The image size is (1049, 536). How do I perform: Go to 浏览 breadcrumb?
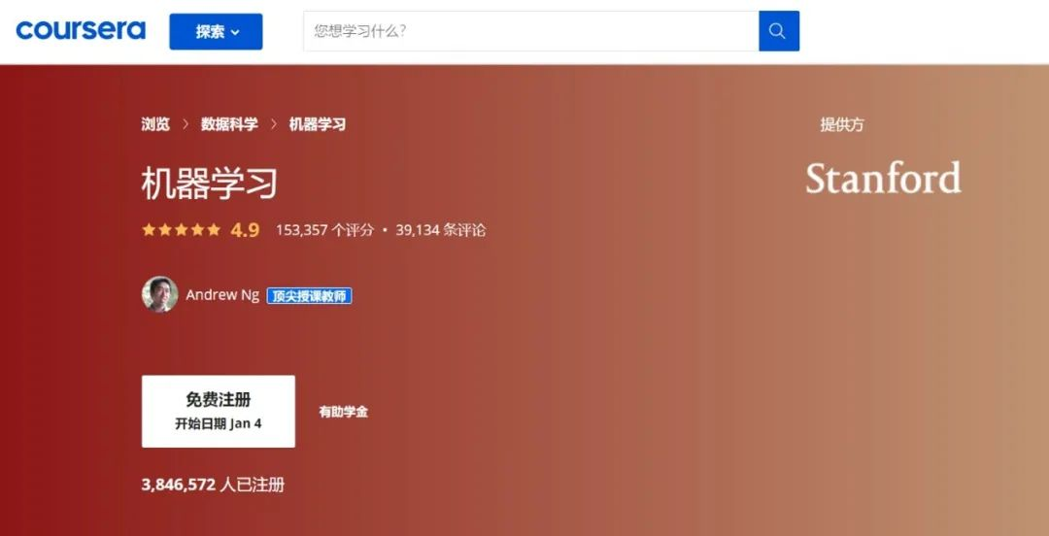pyautogui.click(x=155, y=124)
